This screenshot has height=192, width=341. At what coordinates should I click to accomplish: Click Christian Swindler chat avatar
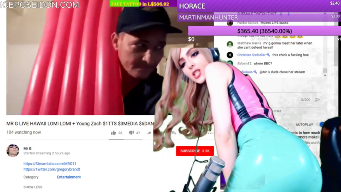click(x=230, y=55)
